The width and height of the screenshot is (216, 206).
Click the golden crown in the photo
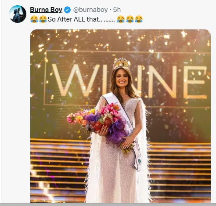coord(121,64)
